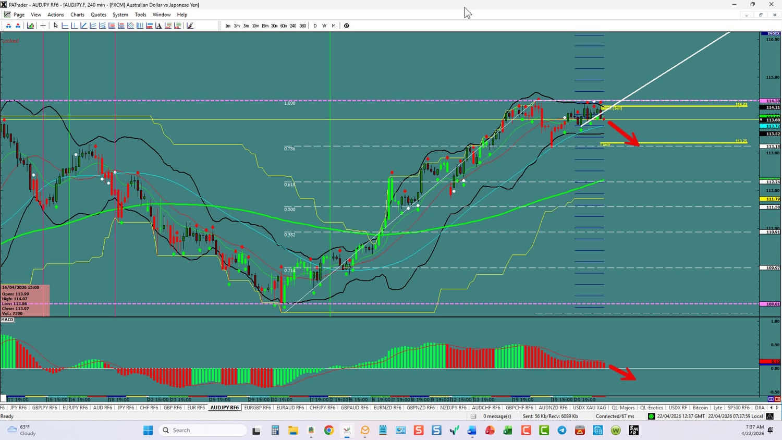782x440 pixels.
Task: Click the Windows taskbar Search box
Action: pos(203,430)
